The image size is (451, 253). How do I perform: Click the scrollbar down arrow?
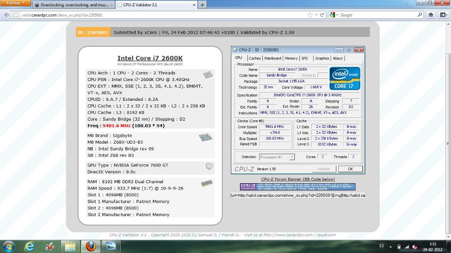448,237
